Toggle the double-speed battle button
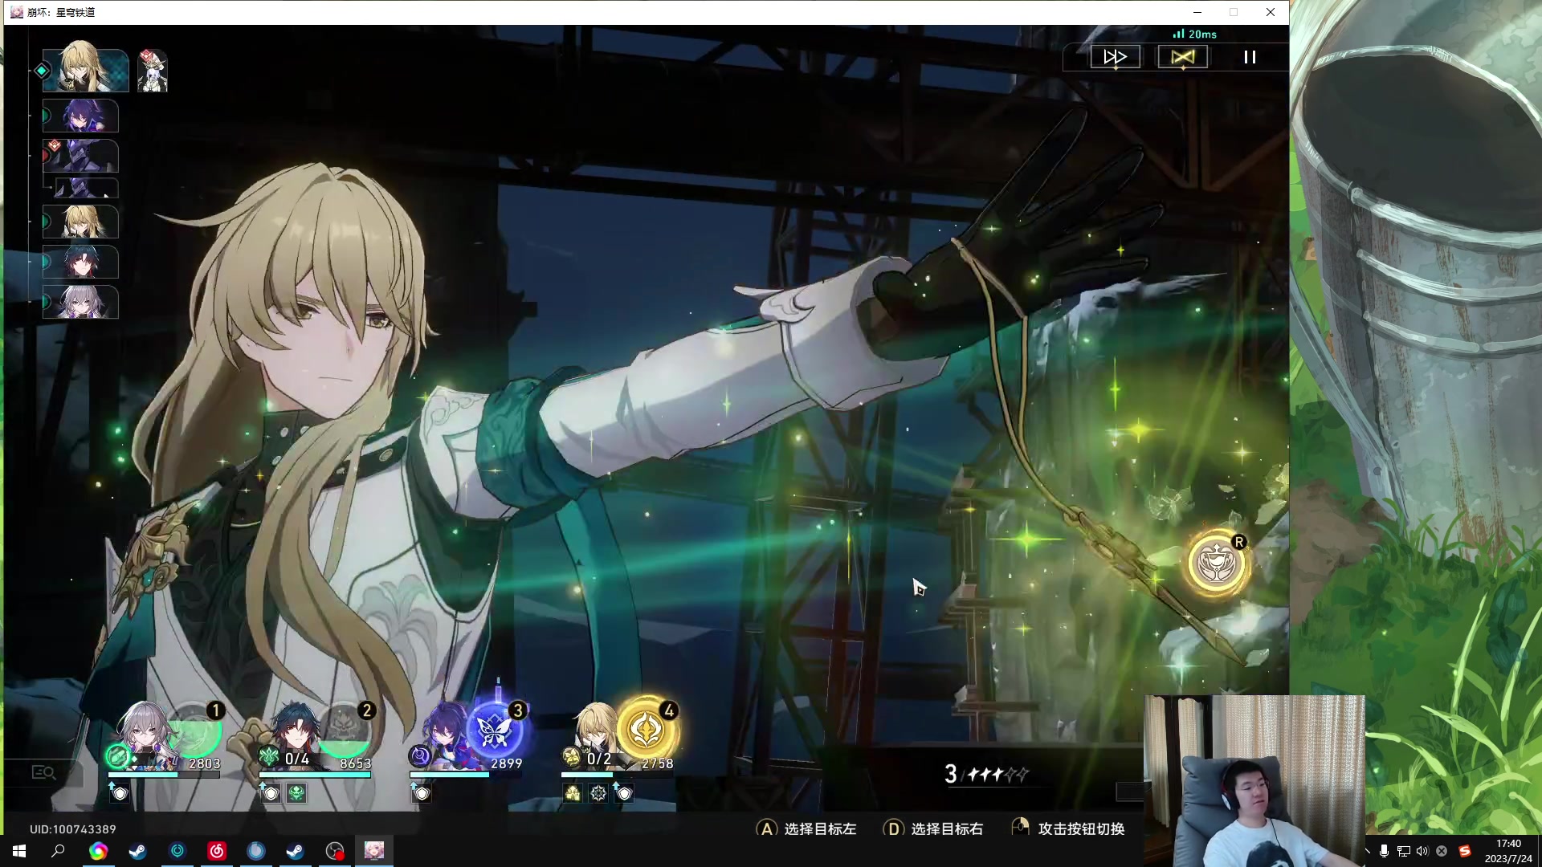This screenshot has height=867, width=1542. (x=1115, y=57)
